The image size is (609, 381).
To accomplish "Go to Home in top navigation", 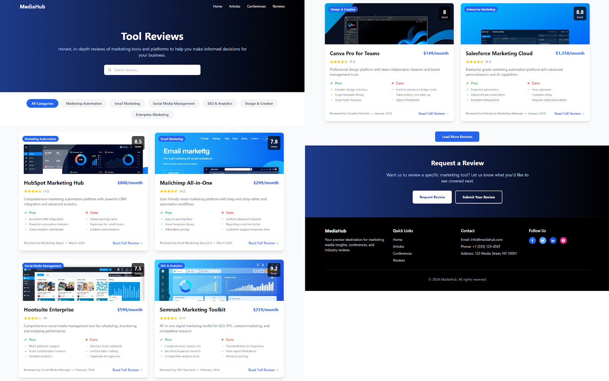I will (x=218, y=6).
